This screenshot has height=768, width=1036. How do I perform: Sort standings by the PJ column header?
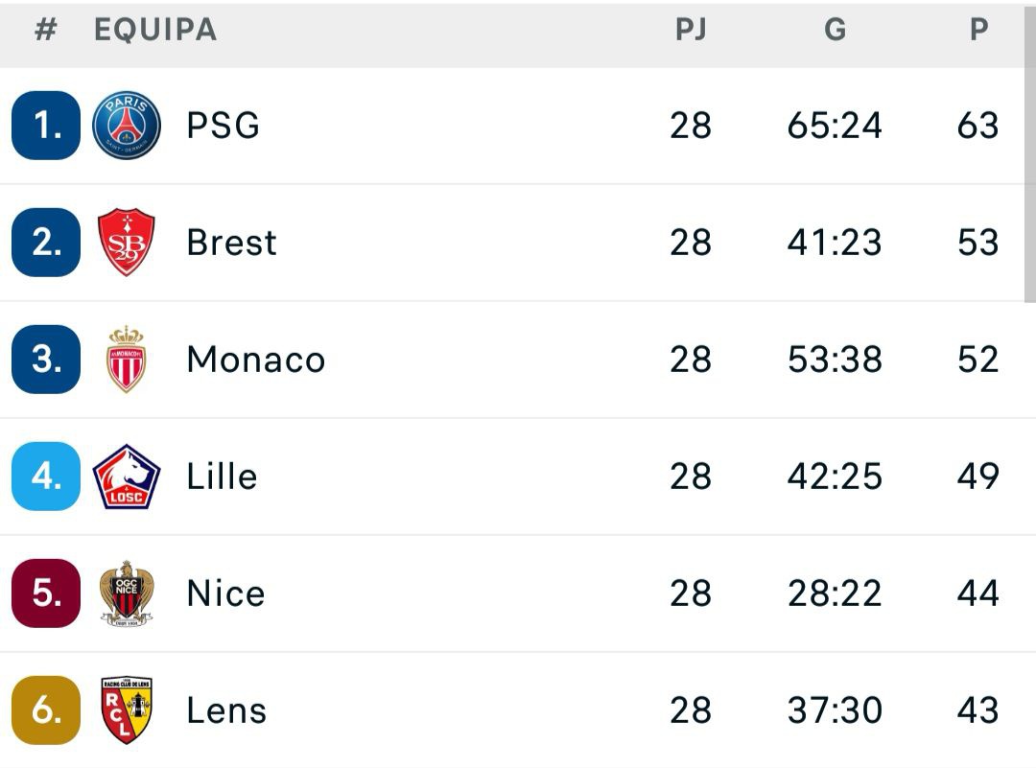point(693,30)
